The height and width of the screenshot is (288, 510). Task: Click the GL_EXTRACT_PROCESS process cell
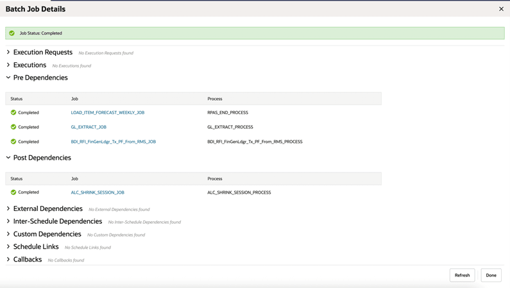point(230,127)
